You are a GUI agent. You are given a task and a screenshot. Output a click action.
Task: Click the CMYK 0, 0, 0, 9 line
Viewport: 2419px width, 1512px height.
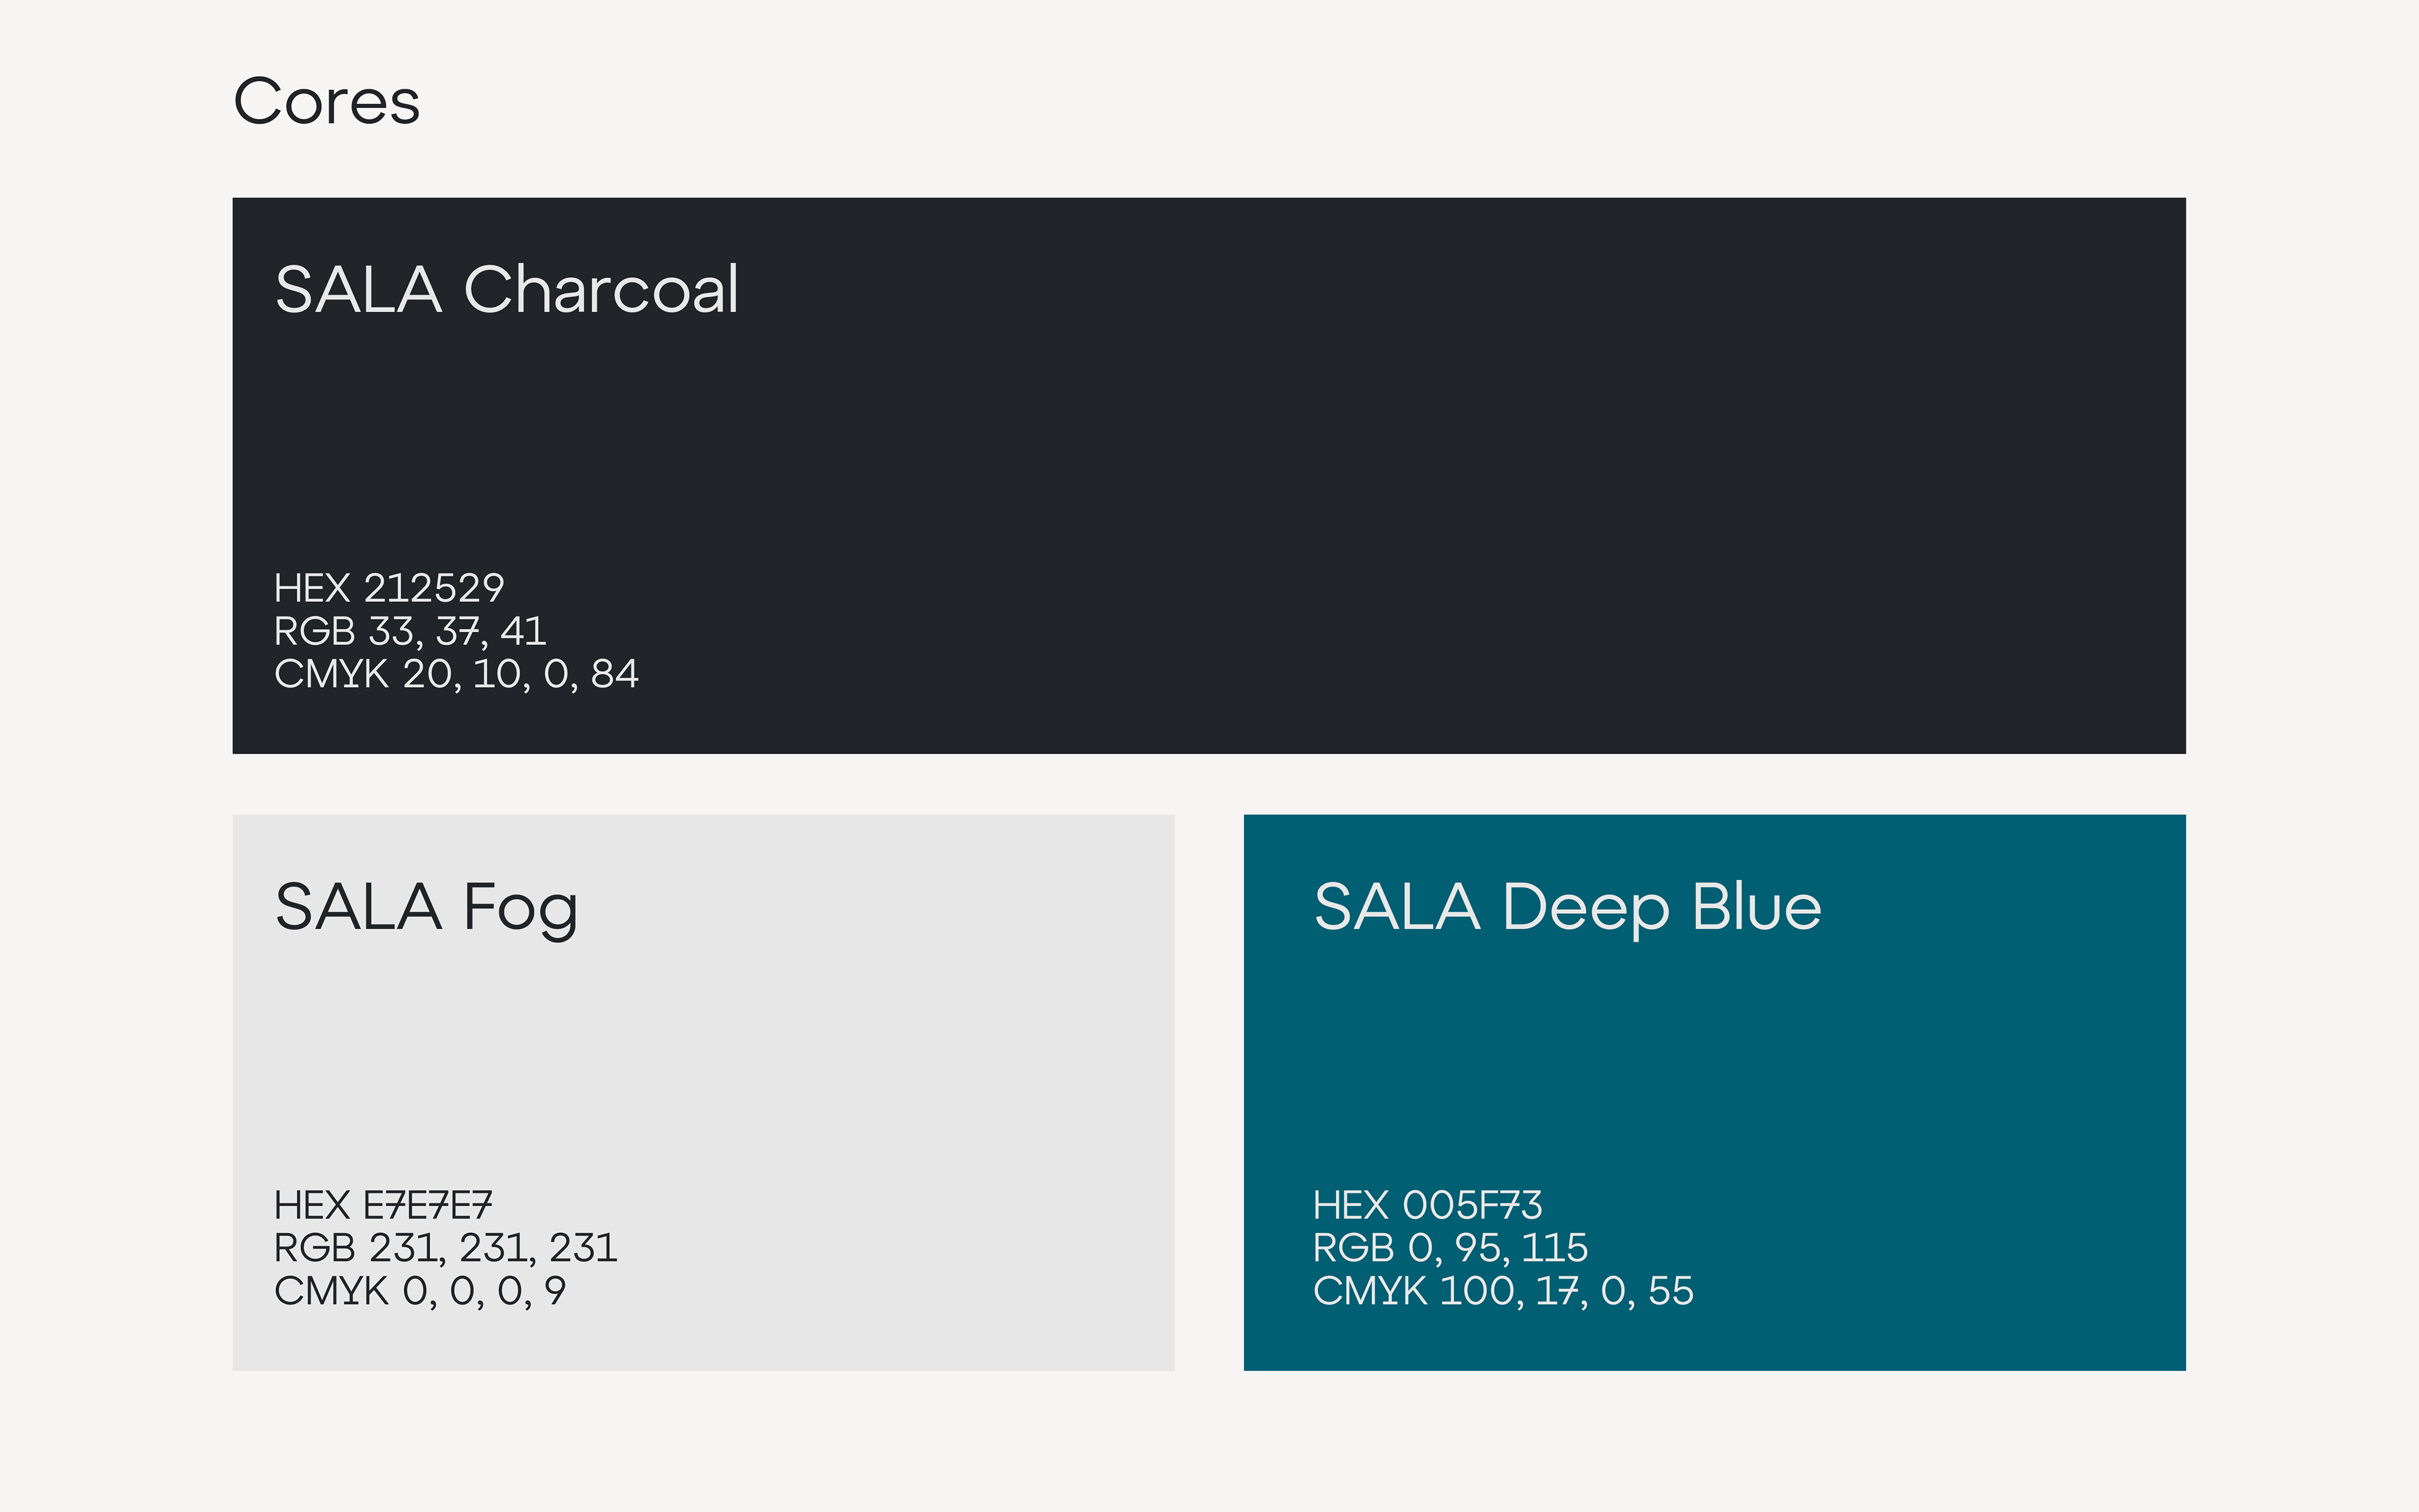tap(420, 1291)
